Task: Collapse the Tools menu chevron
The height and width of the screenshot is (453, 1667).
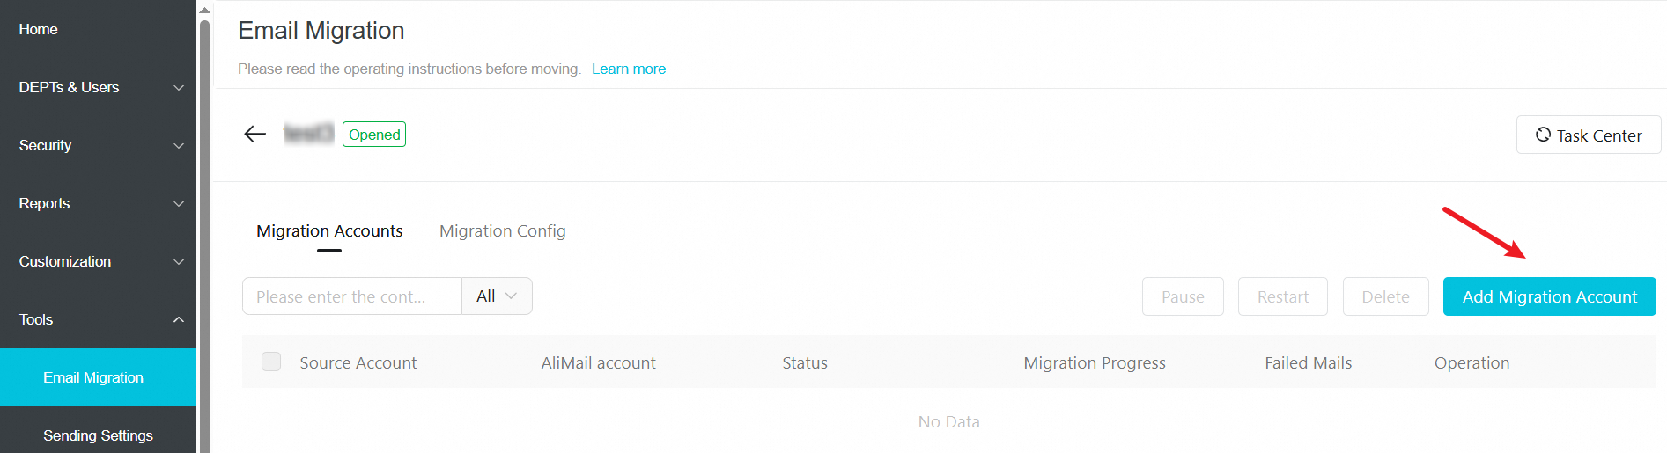Action: point(179,319)
